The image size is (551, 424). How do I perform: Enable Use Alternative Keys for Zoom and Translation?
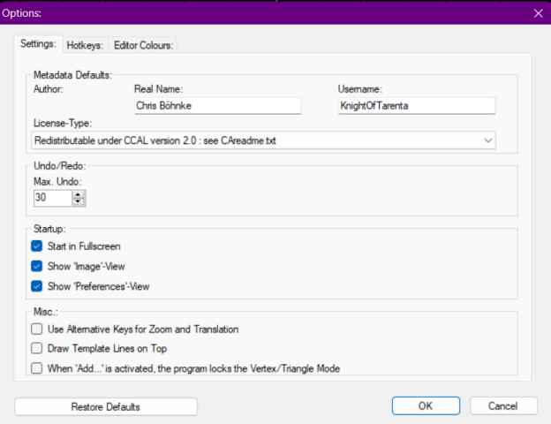pos(36,329)
